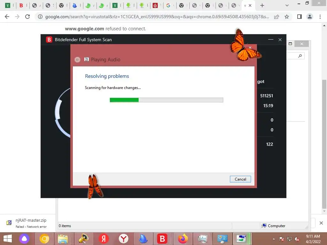Open the megaphone app in taskbar
327x245 pixels.
pos(83,239)
